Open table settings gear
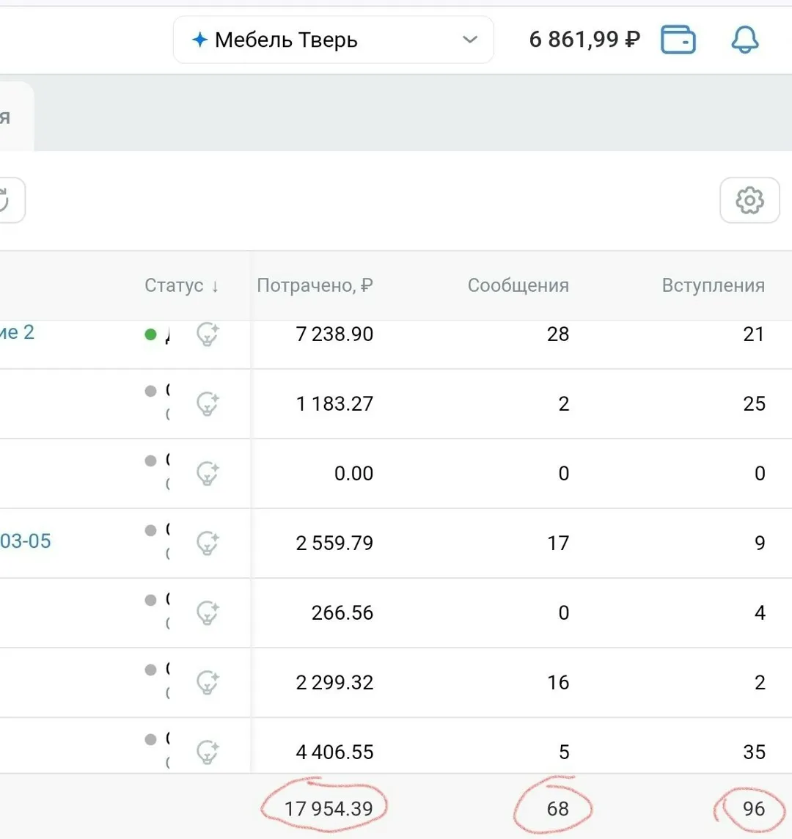Image resolution: width=792 pixels, height=839 pixels. [x=749, y=200]
